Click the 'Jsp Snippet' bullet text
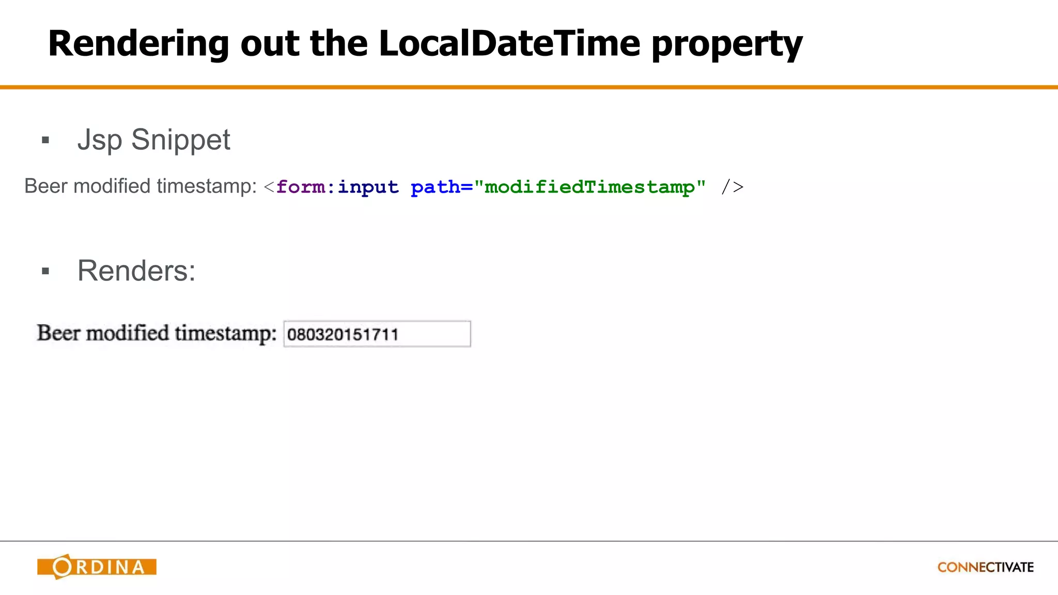The height and width of the screenshot is (595, 1058). click(x=153, y=139)
